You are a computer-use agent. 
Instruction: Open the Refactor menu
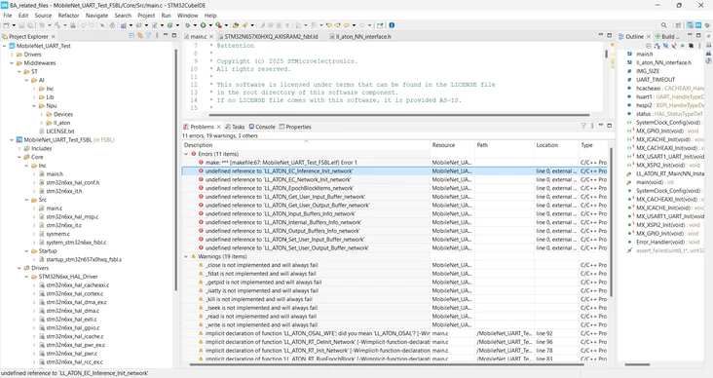pyautogui.click(x=68, y=15)
